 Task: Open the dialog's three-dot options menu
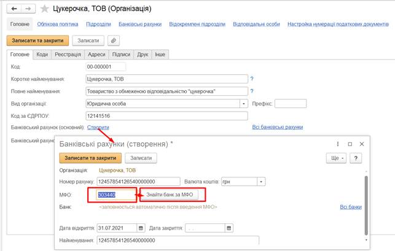click(338, 144)
